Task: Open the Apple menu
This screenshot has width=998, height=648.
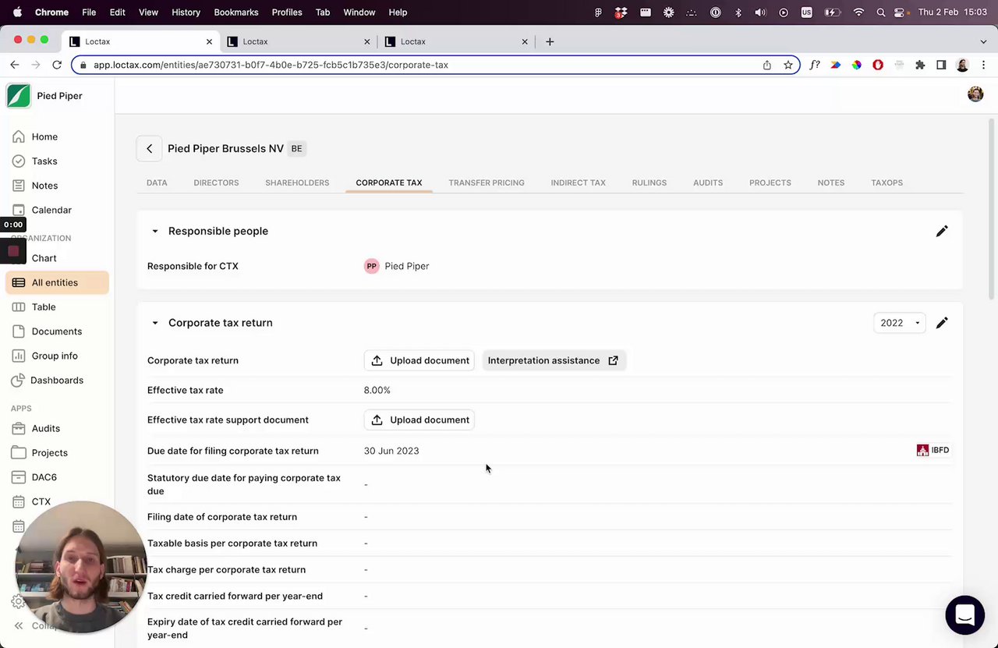Action: pos(17,12)
